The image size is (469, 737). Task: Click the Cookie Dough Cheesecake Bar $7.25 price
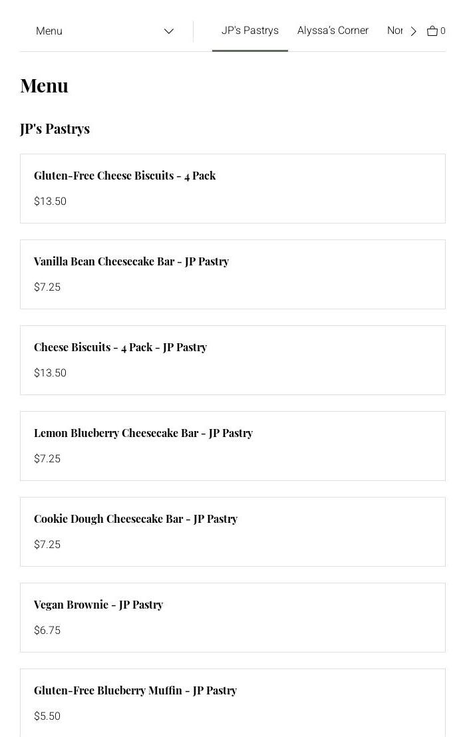pos(47,545)
